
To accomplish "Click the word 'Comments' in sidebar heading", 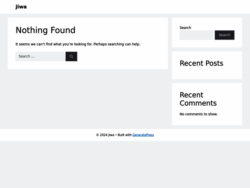I will [198, 103].
